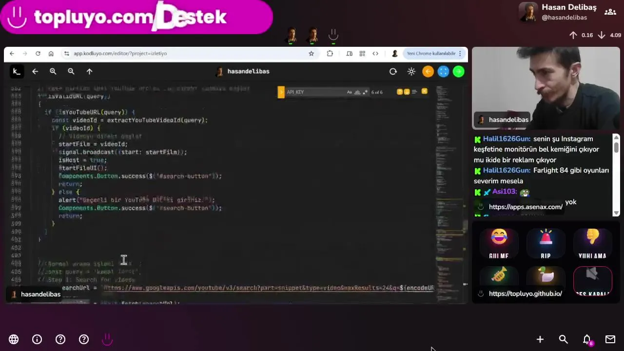Send the GÜLME laughing reaction

(499, 244)
